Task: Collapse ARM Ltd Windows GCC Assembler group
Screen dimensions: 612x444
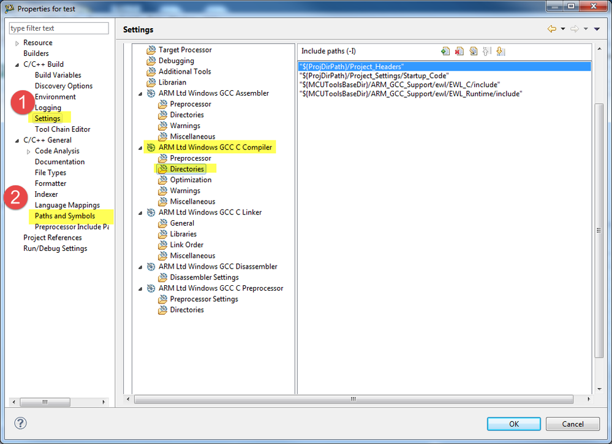Action: [x=140, y=94]
